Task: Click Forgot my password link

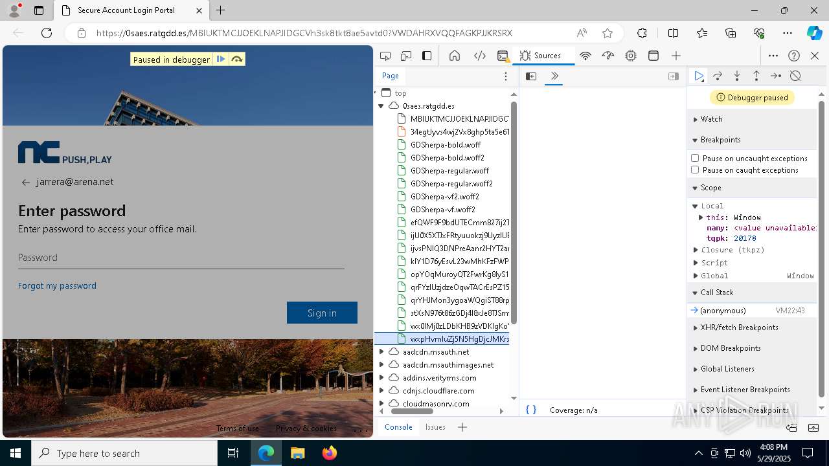Action: click(57, 285)
